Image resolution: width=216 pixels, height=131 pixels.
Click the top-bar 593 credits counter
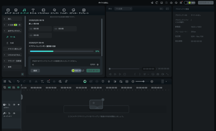(x=190, y=3)
